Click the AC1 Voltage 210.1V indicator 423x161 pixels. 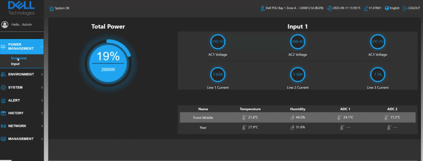point(218,42)
